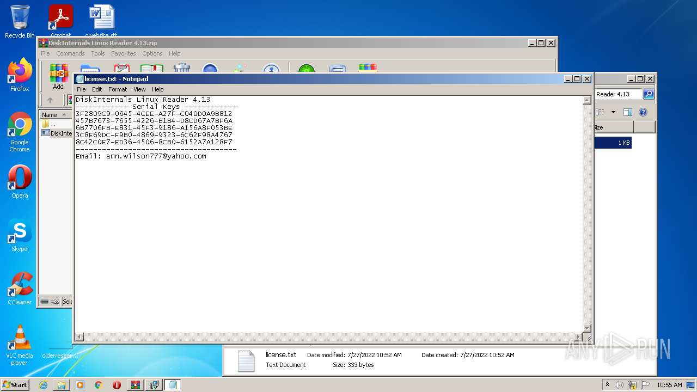Click Notepad horizontal scrollbar right arrow
The height and width of the screenshot is (392, 697).
pyautogui.click(x=578, y=337)
